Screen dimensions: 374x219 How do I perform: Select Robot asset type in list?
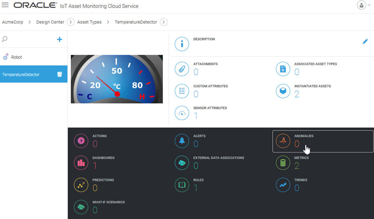point(34,57)
